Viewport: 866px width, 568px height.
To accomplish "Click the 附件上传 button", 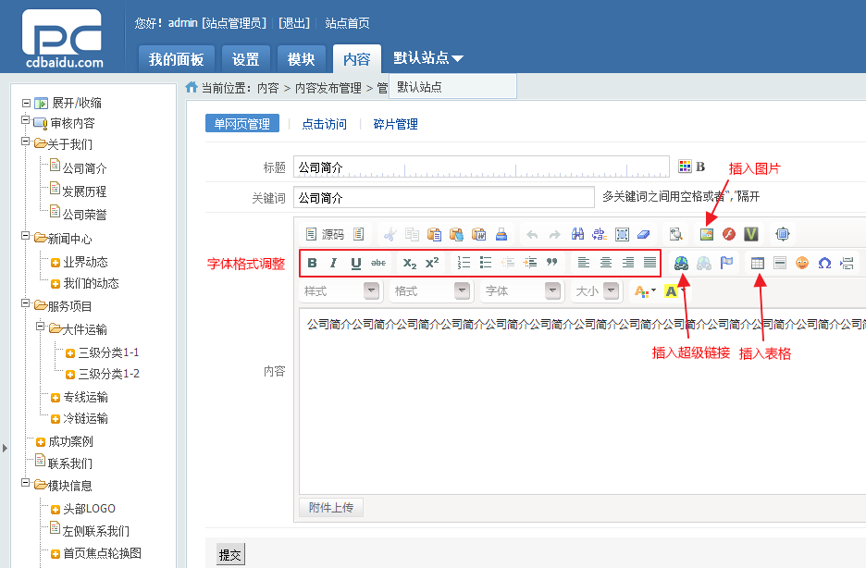I will point(331,507).
